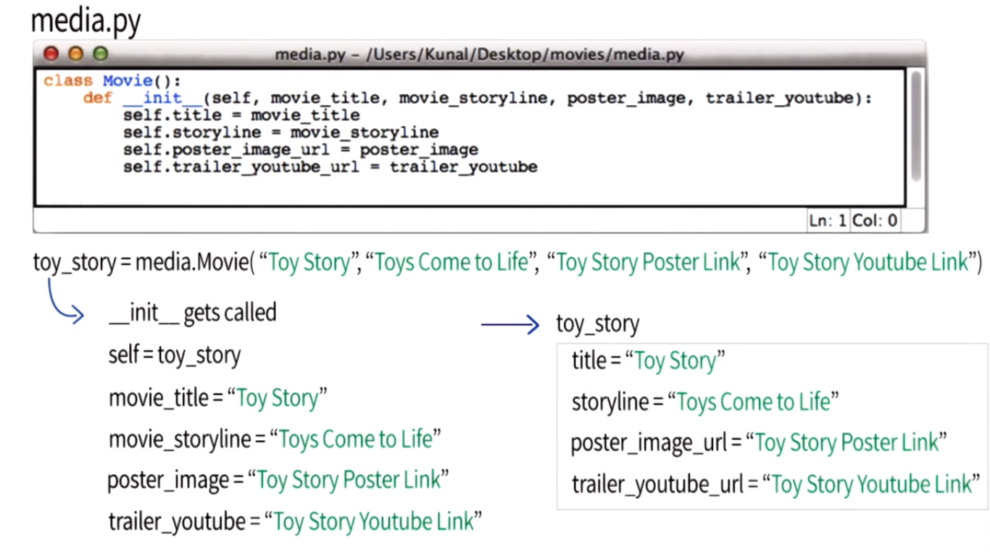Click "Toys Come to Life" argument in media.Movie call

coord(452,262)
